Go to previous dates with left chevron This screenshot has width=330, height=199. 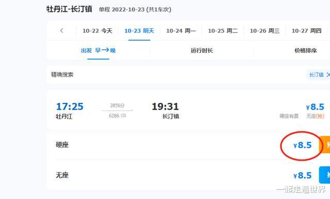click(62, 31)
